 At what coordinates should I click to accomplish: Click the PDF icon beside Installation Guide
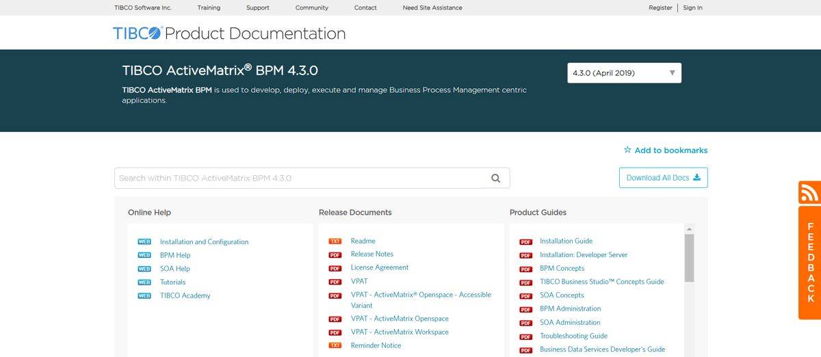(x=525, y=241)
